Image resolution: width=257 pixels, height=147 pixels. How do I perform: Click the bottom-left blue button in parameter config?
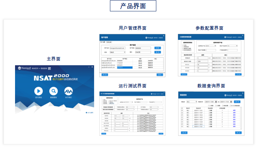coord(184,75)
